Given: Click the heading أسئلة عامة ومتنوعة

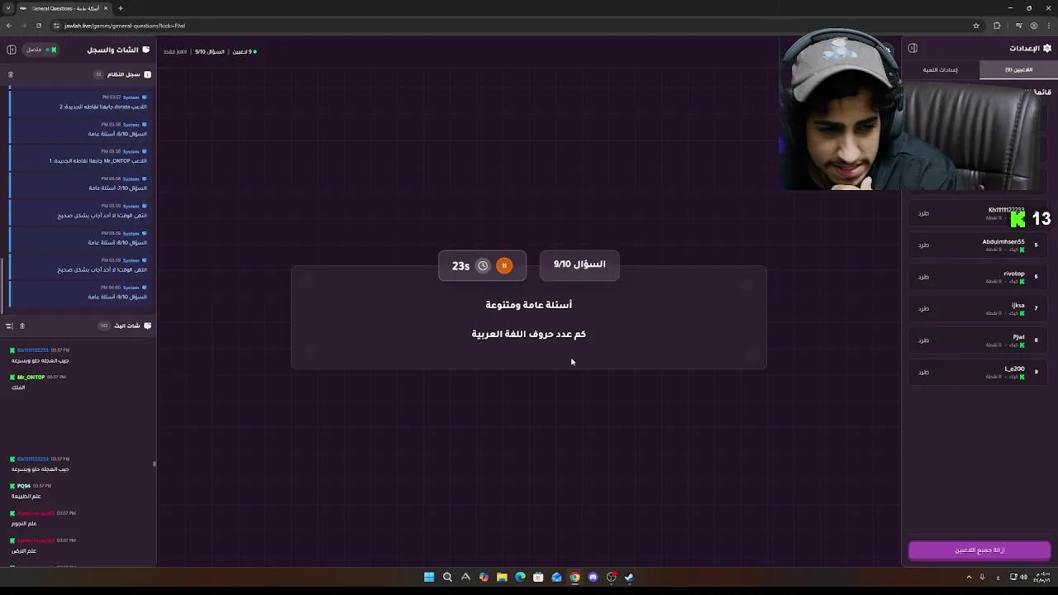Looking at the screenshot, I should tap(529, 305).
